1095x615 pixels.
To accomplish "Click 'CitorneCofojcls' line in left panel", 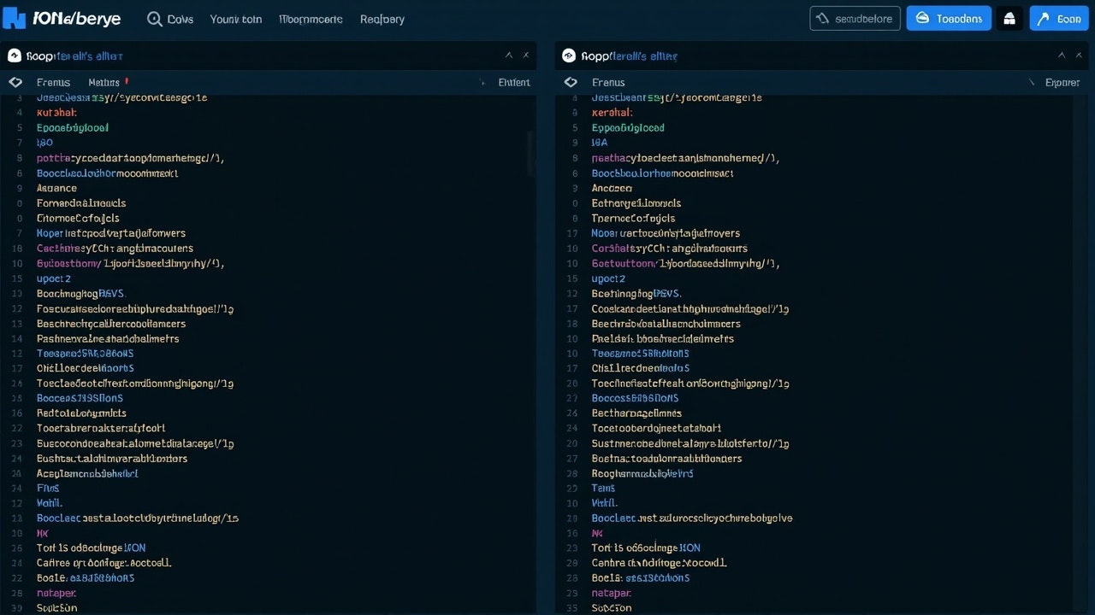I will [x=78, y=219].
